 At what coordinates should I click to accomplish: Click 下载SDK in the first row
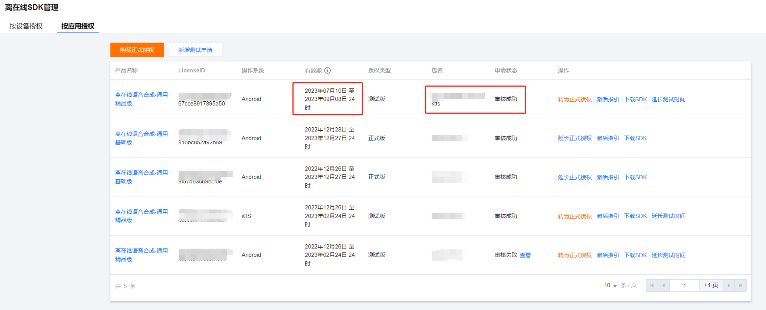(x=635, y=99)
